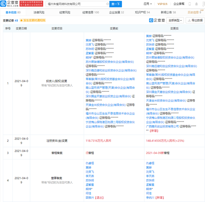Open 苏州君骏德股权投资合伙企业 in 变更前 column
This screenshot has height=202, width=205.
pos(110,62)
